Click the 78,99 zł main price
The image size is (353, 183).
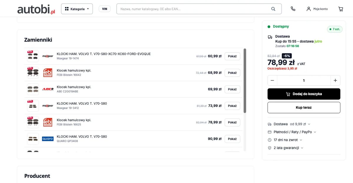coord(281,62)
